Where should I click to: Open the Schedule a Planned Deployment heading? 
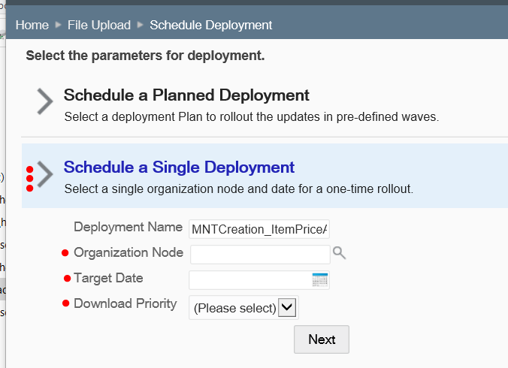coord(186,95)
